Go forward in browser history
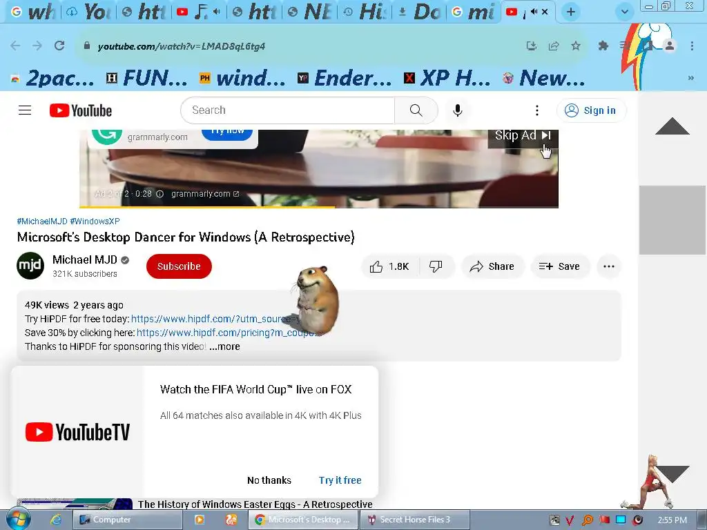This screenshot has height=530, width=707. [37, 46]
